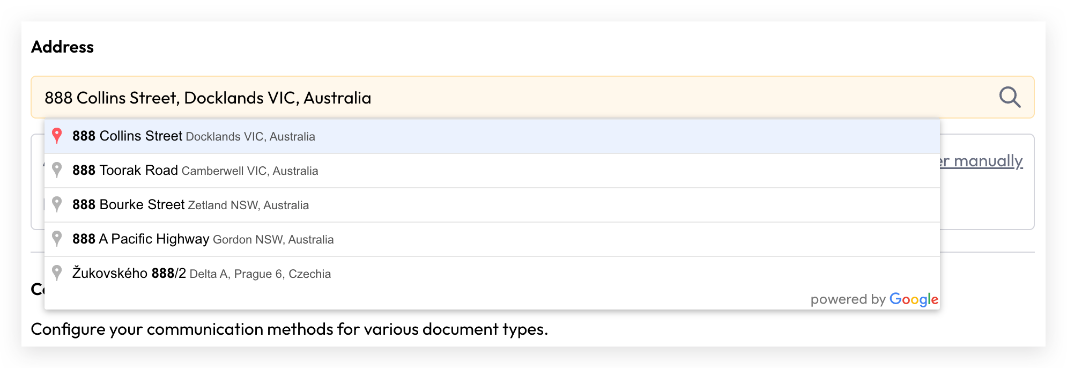Screen dimensions: 1067x368
Task: Click the magnifying glass search icon
Action: point(1010,97)
